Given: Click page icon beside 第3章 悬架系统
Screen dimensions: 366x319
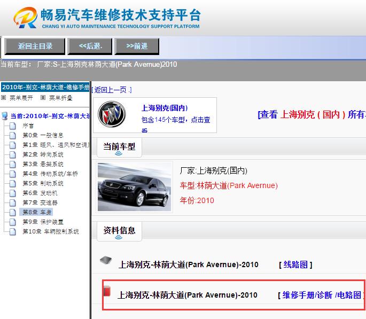Looking at the screenshot, I should pyautogui.click(x=13, y=164).
